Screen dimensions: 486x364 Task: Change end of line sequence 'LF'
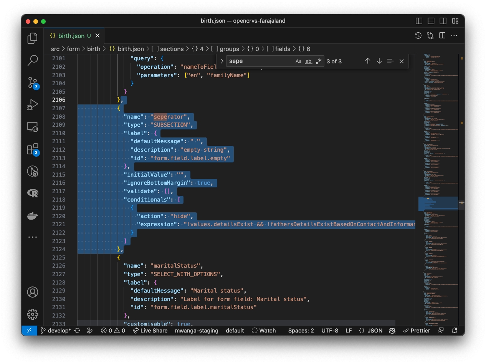[349, 331]
